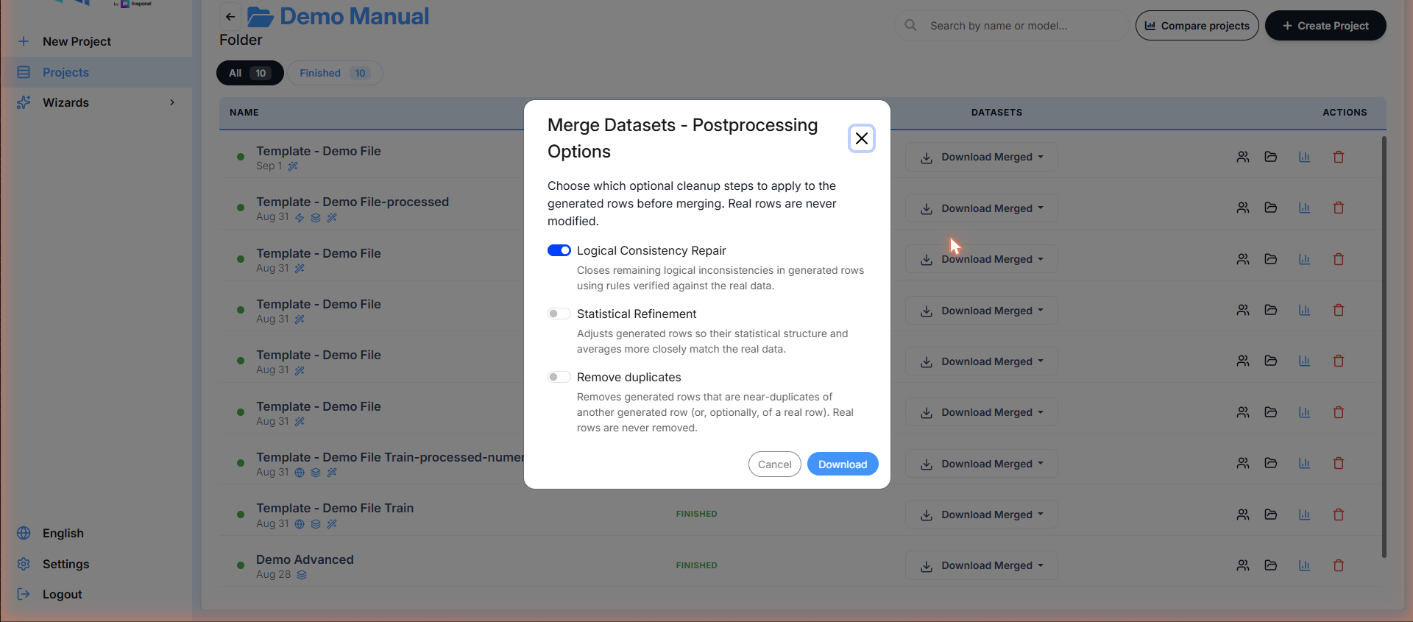Open the Demo Advanced project name
Viewport: 1413px width, 622px height.
pos(305,559)
